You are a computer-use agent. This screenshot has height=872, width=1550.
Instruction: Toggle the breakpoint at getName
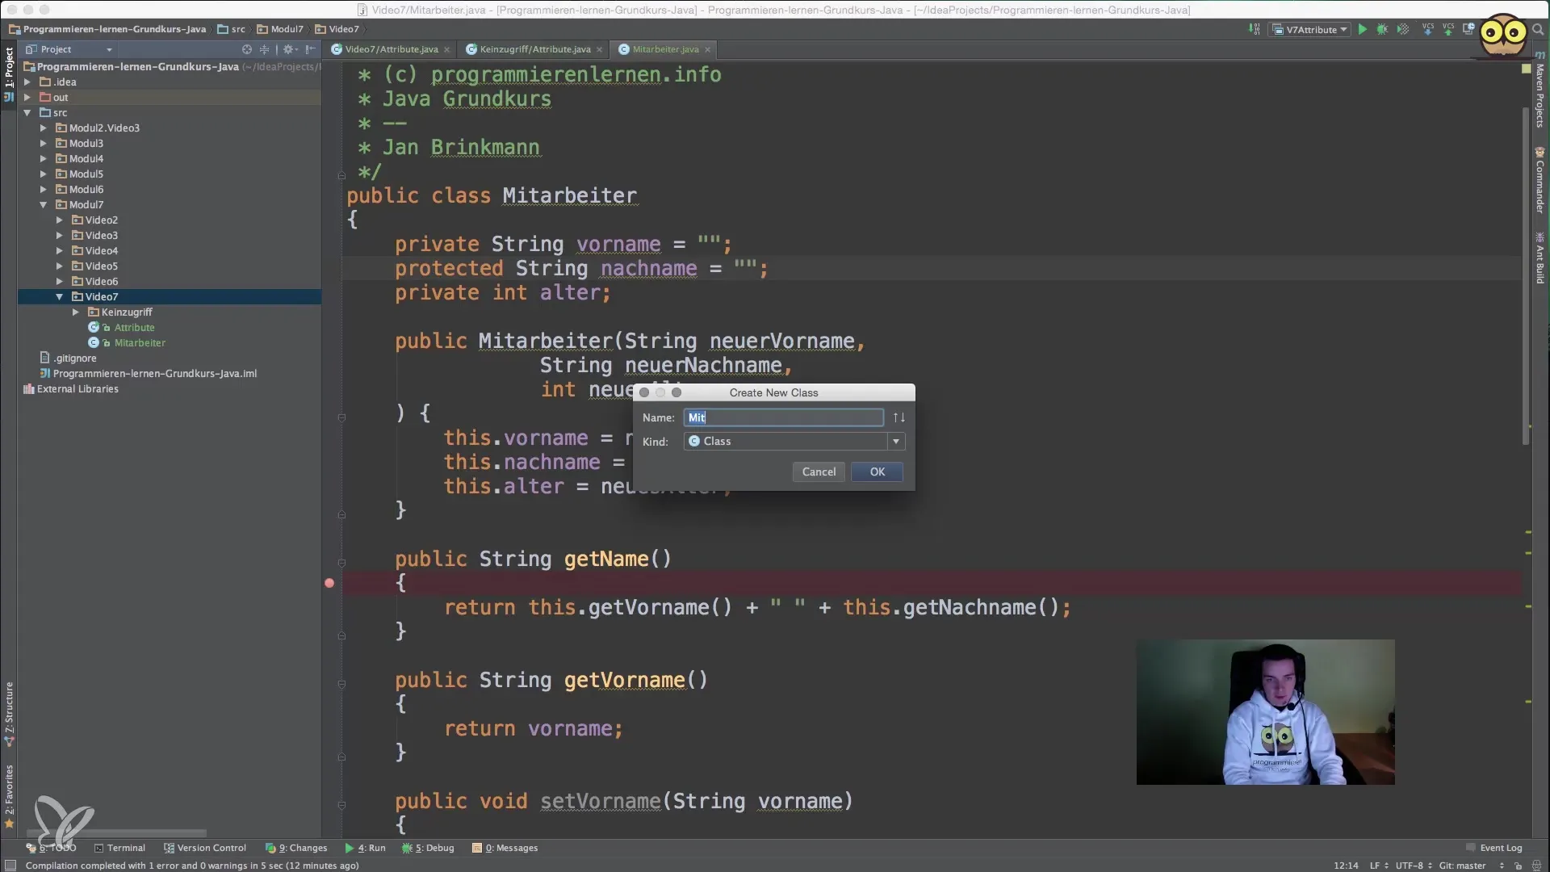[x=329, y=583]
